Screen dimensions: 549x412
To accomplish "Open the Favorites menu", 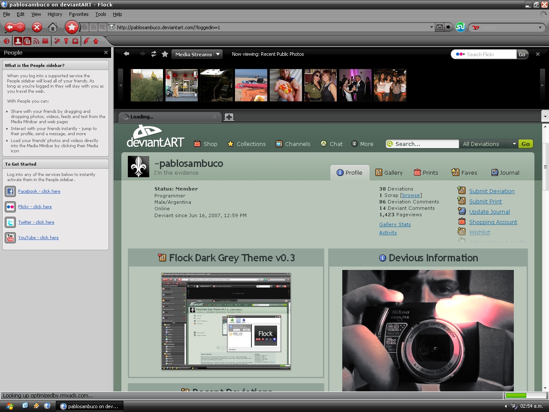I will pyautogui.click(x=78, y=14).
